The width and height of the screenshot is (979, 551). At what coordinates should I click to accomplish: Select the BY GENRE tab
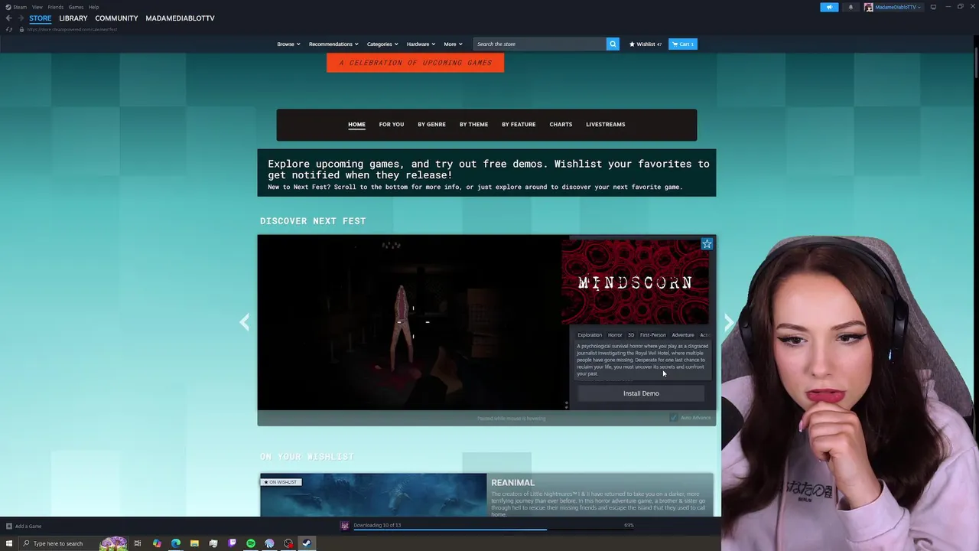[431, 124]
